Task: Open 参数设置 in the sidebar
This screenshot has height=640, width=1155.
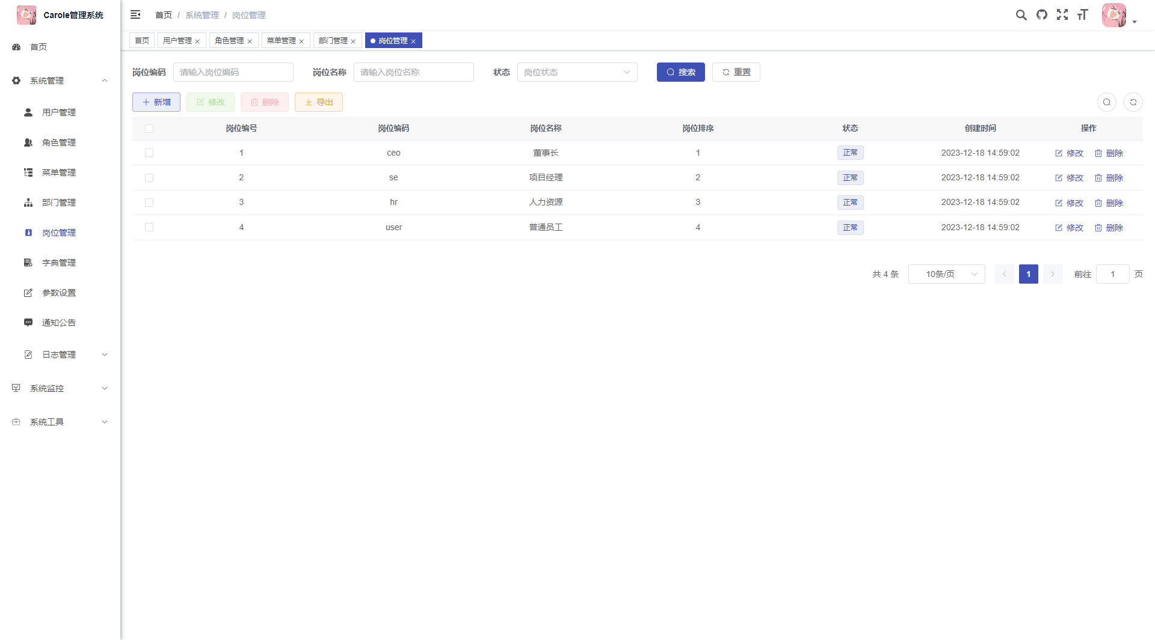Action: pos(60,293)
